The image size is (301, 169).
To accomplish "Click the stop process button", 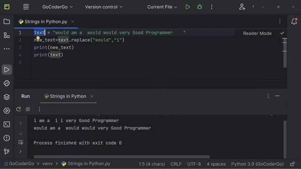I will (28, 109).
